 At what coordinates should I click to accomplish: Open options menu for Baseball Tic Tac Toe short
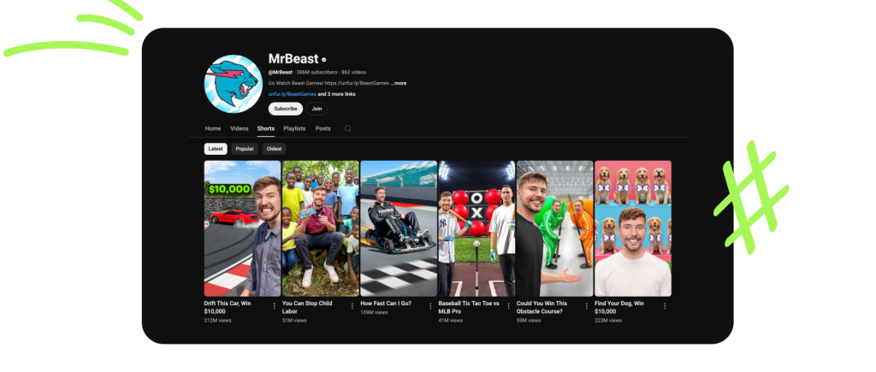point(508,305)
